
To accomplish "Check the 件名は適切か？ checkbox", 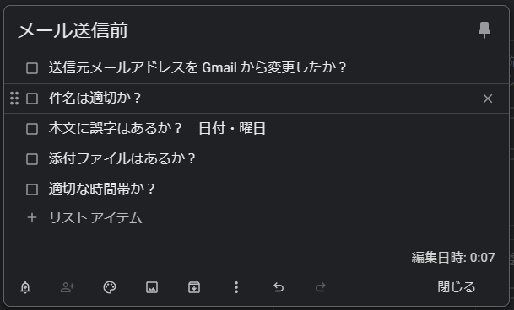I will coord(32,99).
